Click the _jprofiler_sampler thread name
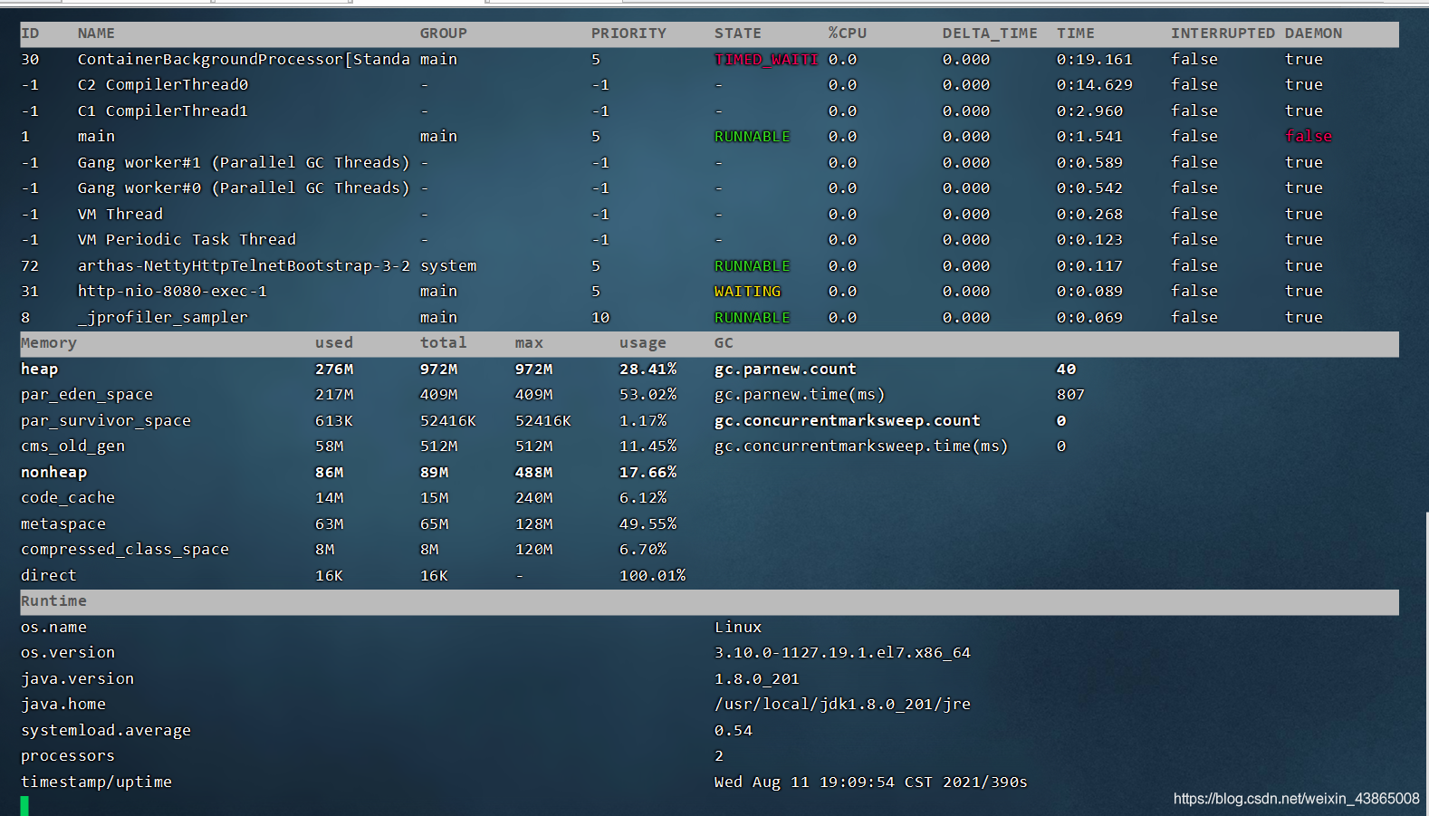This screenshot has width=1429, height=816. [x=163, y=317]
